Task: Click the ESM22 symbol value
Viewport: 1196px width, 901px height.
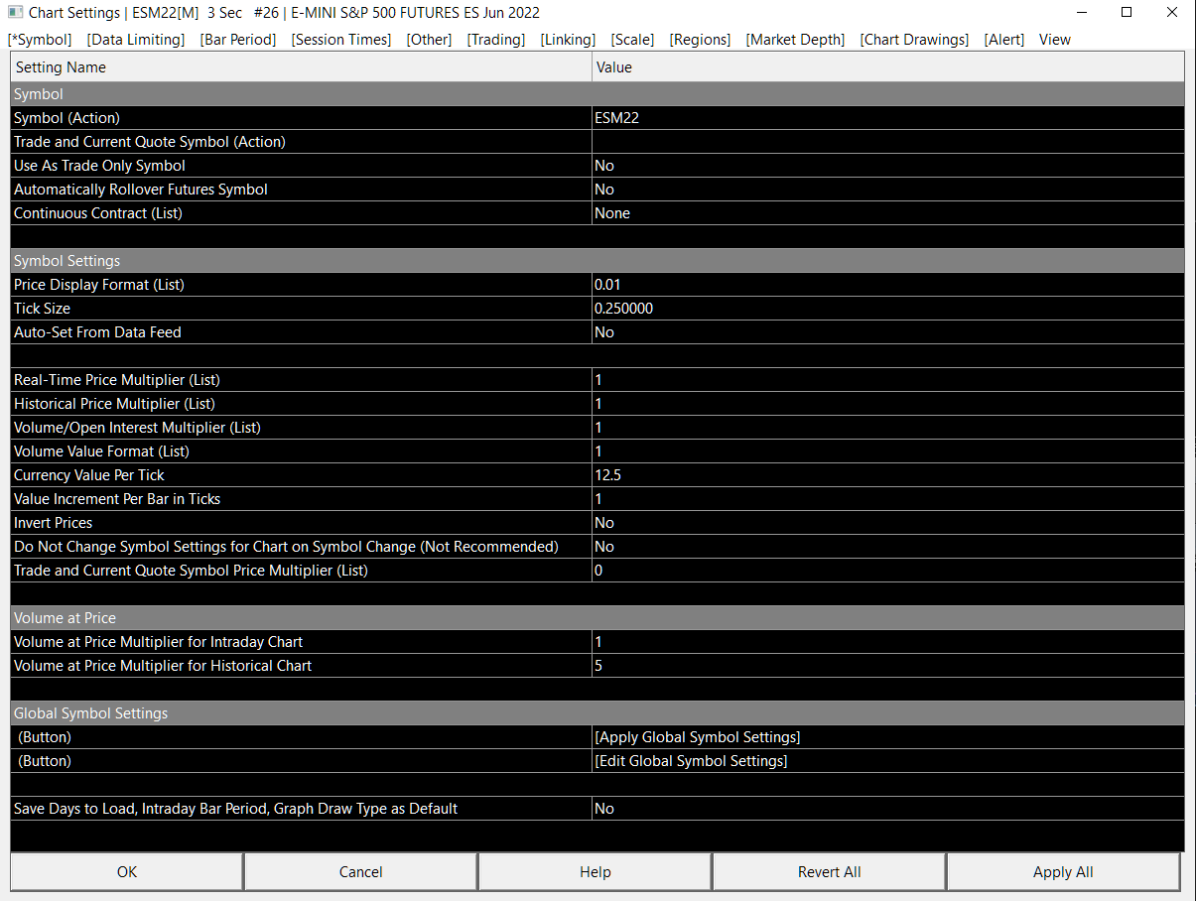Action: point(887,118)
